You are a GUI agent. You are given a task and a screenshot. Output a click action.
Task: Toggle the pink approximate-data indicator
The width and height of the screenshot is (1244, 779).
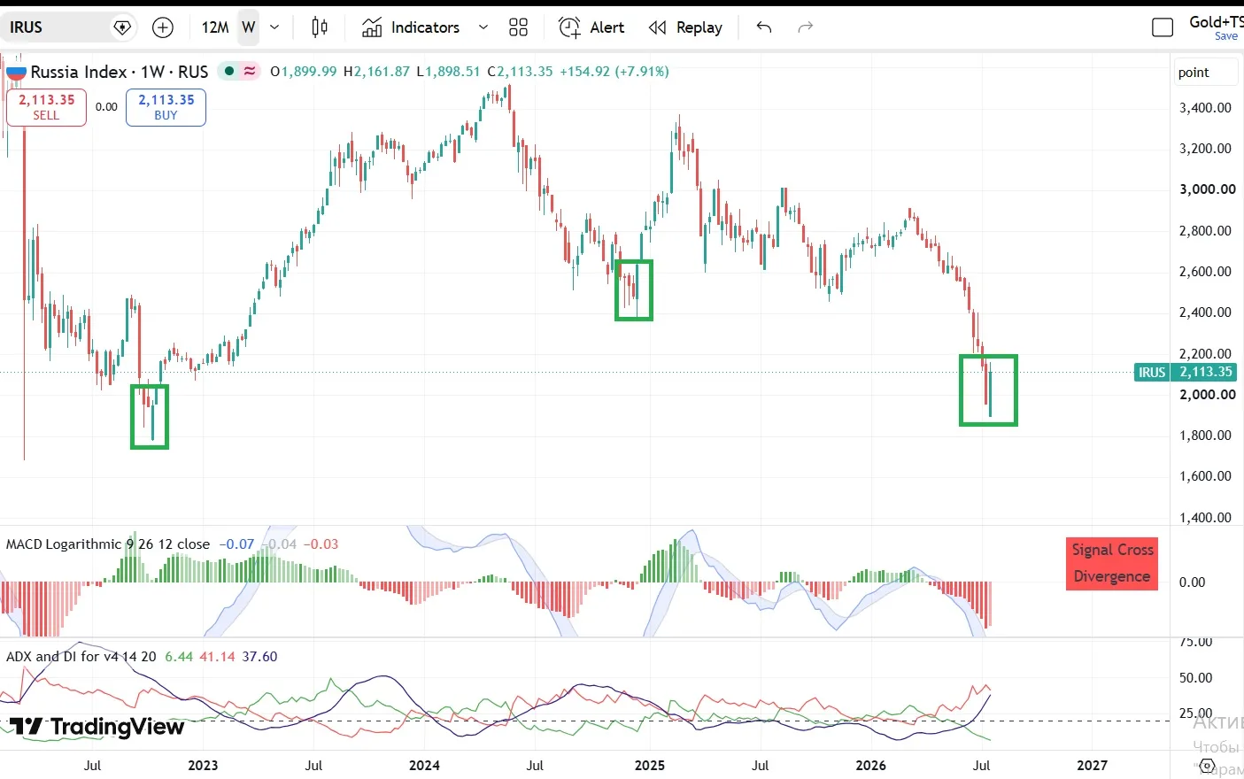(x=250, y=71)
